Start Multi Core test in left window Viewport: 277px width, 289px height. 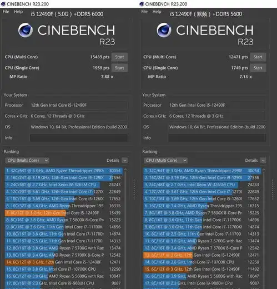click(119, 57)
